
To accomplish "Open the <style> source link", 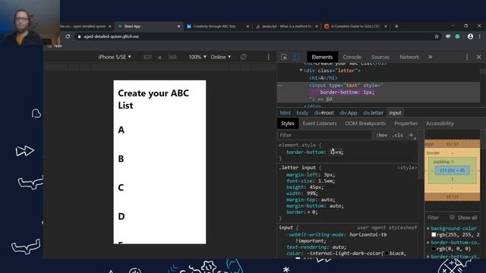I will (407, 168).
